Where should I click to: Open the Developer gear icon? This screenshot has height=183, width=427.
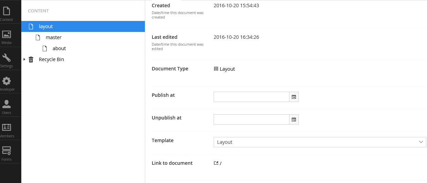(x=7, y=81)
